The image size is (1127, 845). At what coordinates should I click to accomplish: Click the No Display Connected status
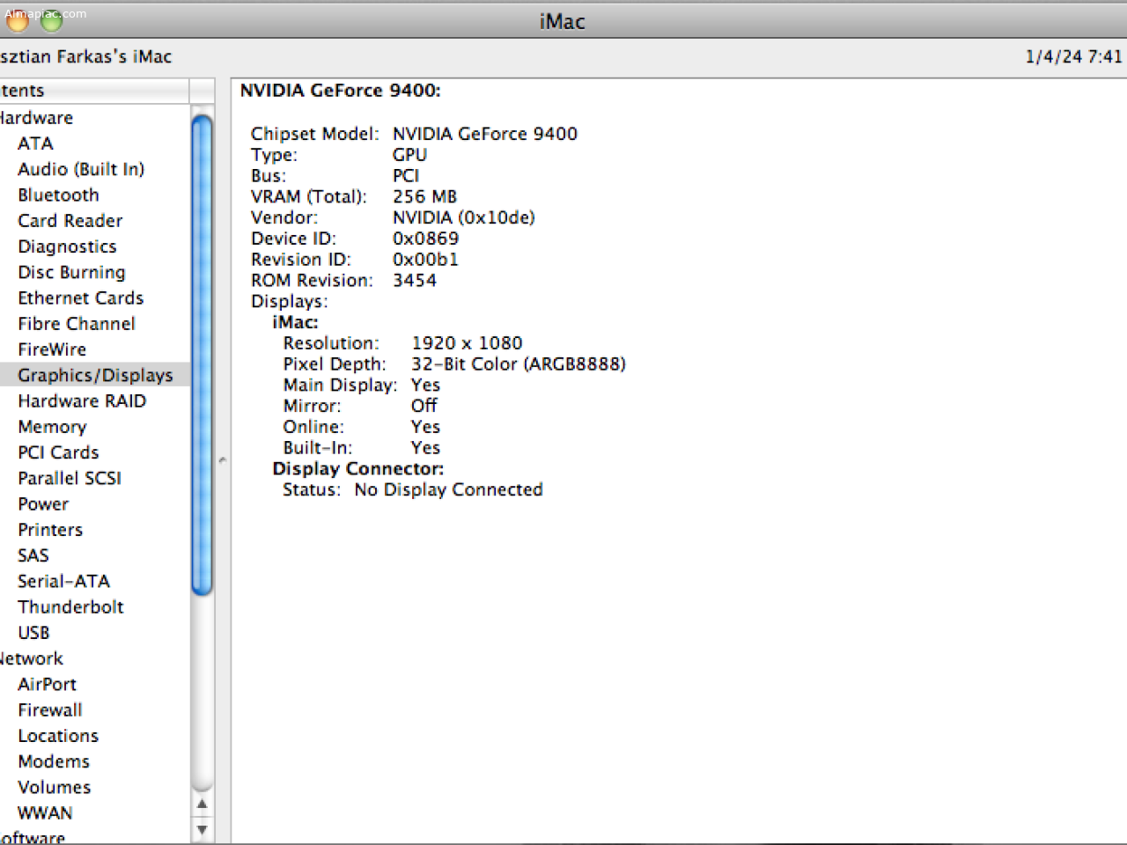(x=448, y=490)
